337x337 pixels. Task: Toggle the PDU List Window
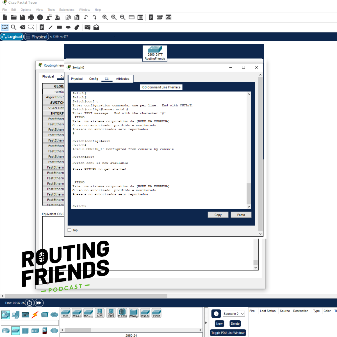click(228, 333)
